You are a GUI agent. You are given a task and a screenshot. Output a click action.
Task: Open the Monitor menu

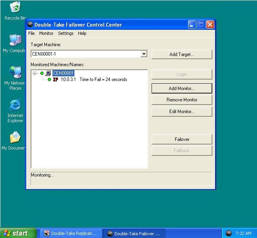[46, 33]
